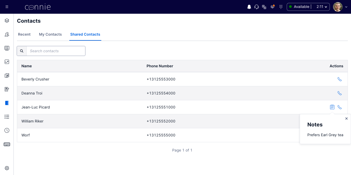Switch to the My Contacts tab

pos(50,34)
